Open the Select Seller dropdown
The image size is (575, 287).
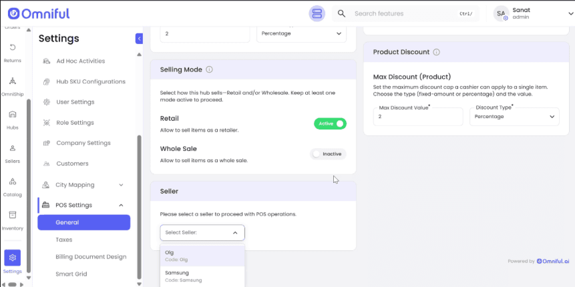pyautogui.click(x=202, y=232)
